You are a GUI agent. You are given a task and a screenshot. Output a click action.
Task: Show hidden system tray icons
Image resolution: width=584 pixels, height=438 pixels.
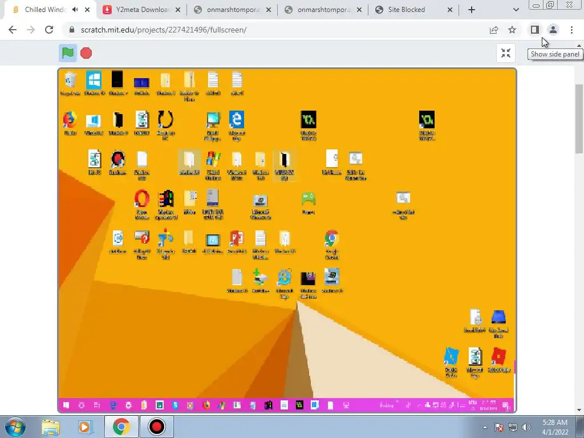485,427
